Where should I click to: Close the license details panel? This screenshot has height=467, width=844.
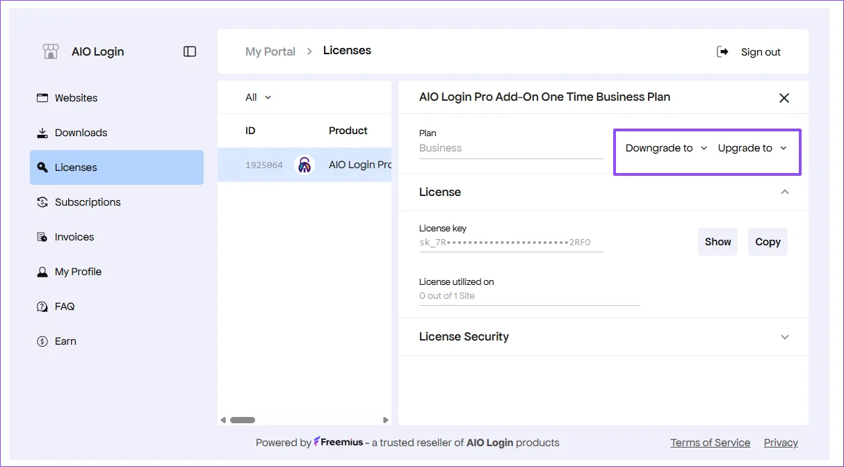[x=784, y=98]
